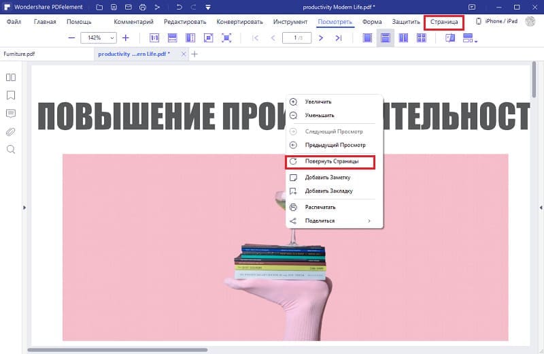Screen dimensions: 544x354
Task: Click the vertical scrollbar thumb
Action: (x=534, y=80)
